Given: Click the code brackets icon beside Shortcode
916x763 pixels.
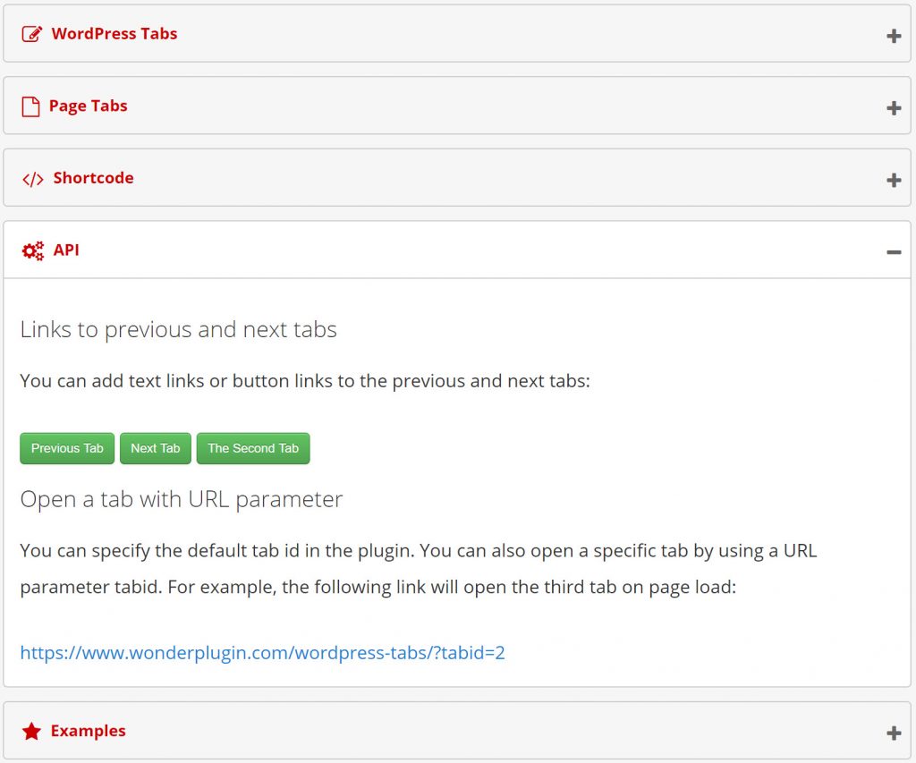Looking at the screenshot, I should click(32, 177).
